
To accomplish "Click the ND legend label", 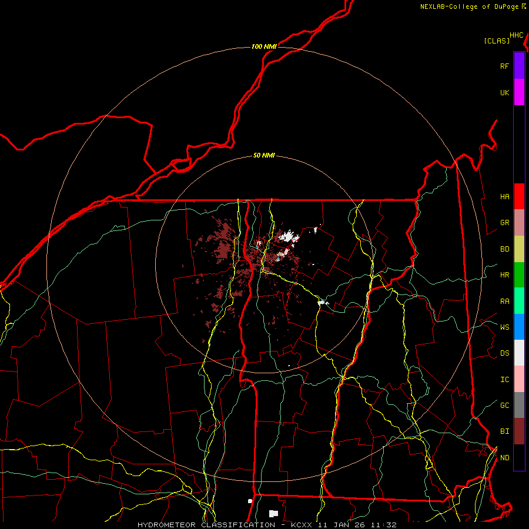I will (504, 458).
